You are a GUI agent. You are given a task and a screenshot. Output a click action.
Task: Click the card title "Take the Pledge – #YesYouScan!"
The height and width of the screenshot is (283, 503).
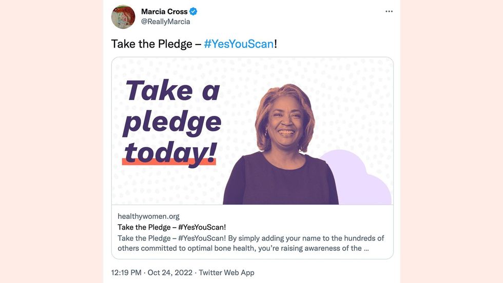pyautogui.click(x=172, y=227)
